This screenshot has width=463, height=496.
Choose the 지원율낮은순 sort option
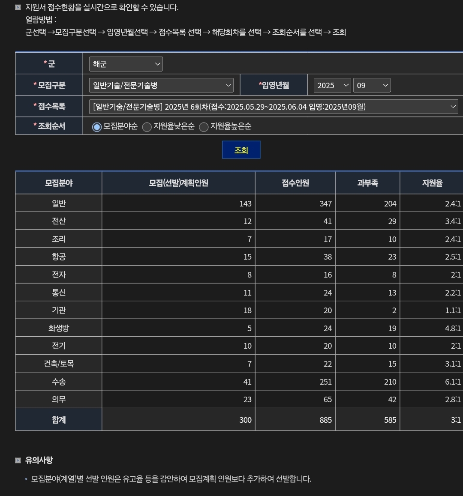click(147, 127)
